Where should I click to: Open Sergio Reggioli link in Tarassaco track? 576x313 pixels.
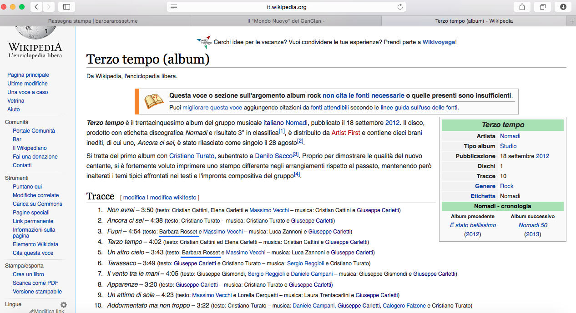tap(306, 263)
